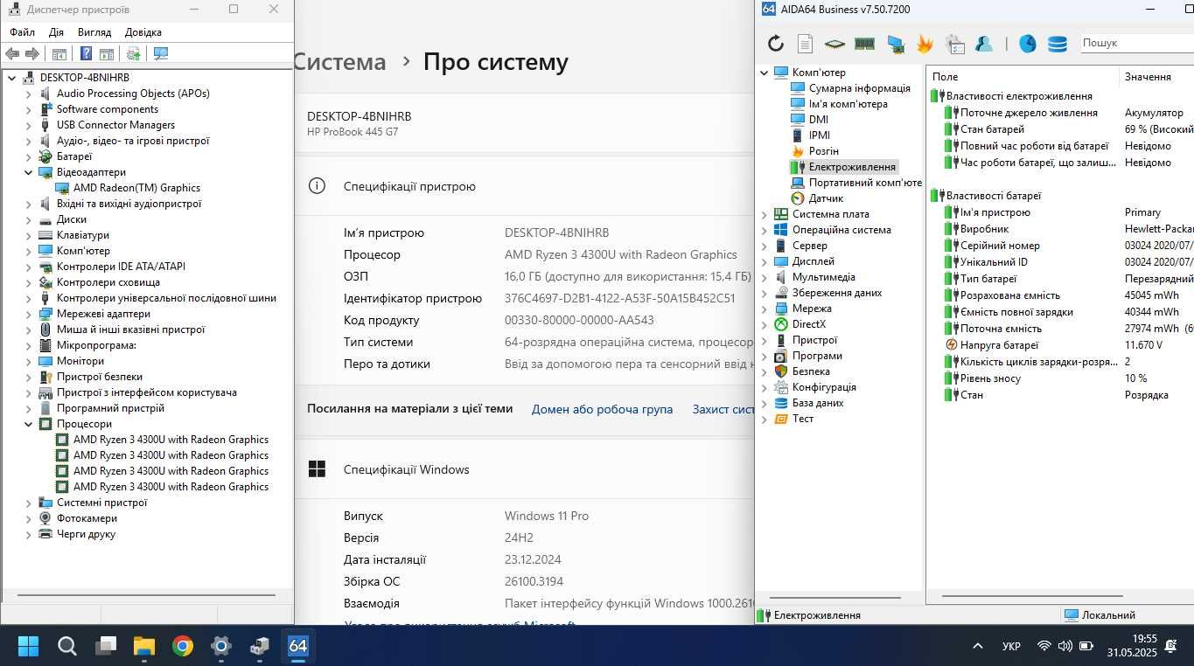The image size is (1194, 666).
Task: Expand Монітори node in Device Manager
Action: (28, 361)
